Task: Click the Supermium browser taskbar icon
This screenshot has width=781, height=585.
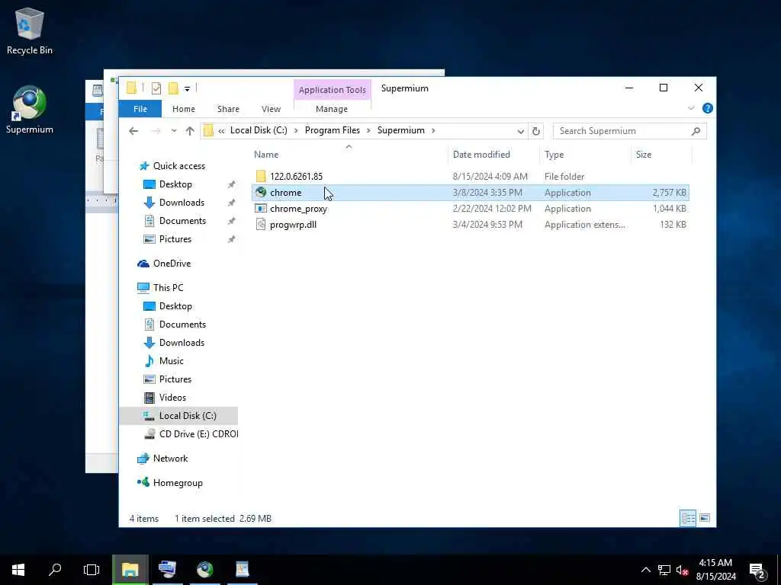Action: point(204,570)
